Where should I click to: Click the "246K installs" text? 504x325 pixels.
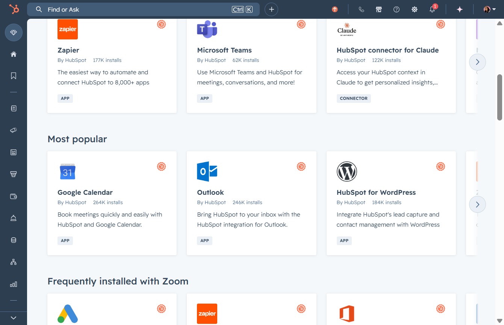point(247,202)
